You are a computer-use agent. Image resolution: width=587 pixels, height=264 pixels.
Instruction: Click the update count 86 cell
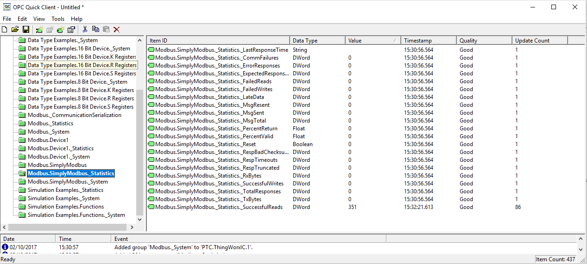pyautogui.click(x=518, y=207)
